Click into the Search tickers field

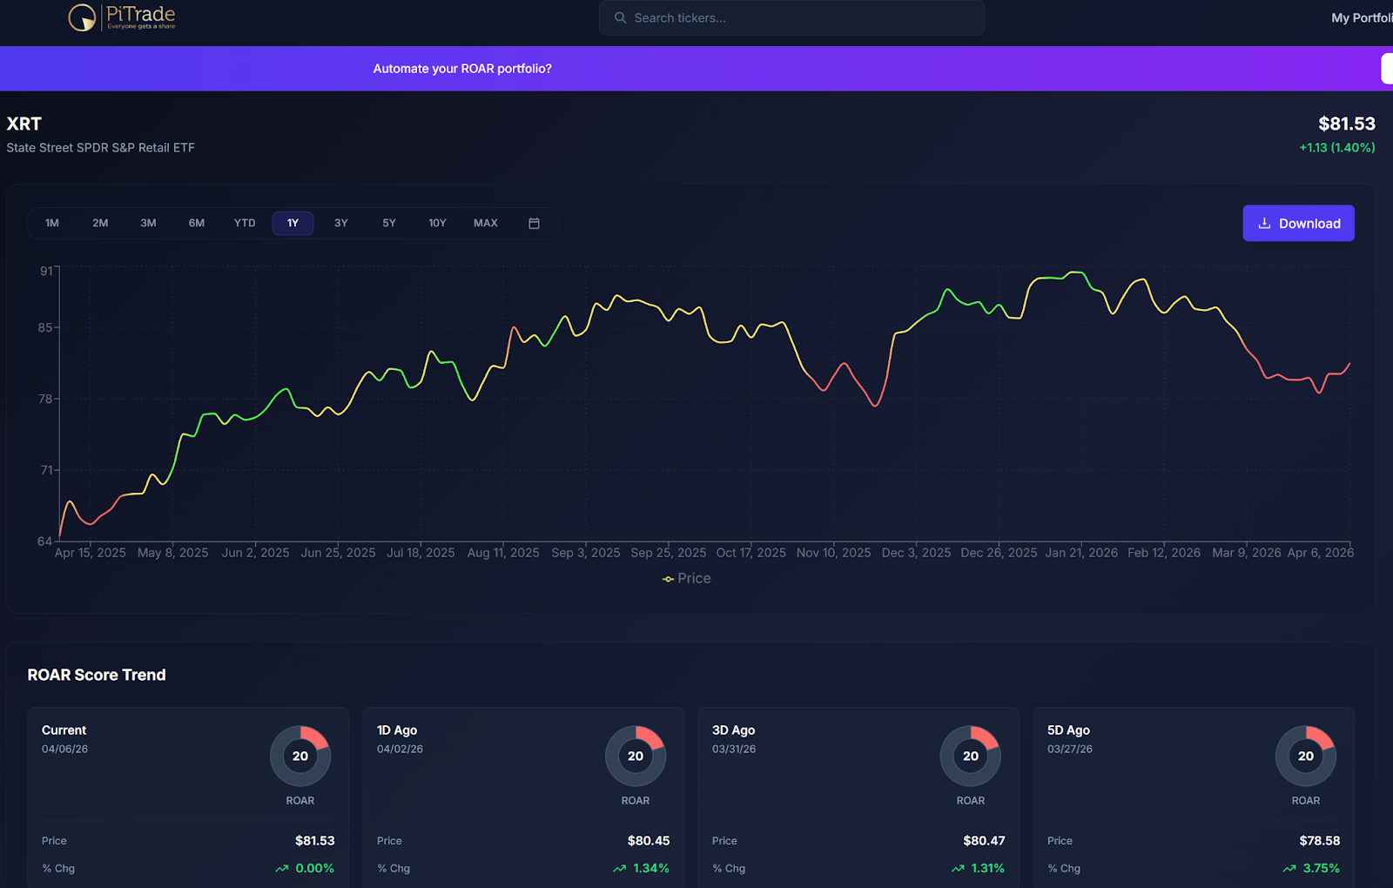pos(801,17)
